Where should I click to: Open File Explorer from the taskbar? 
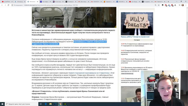tap(51, 104)
